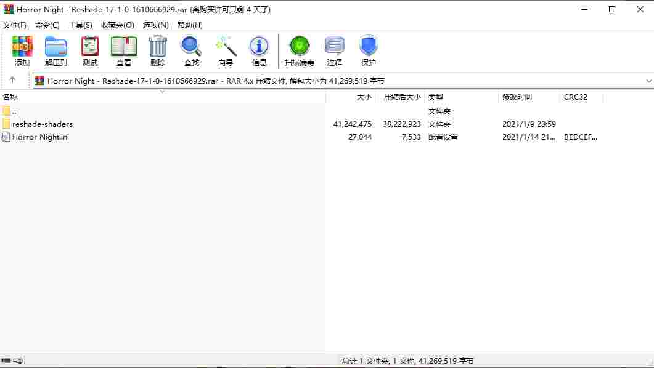Viewport: 654px width, 368px height.
Task: Click packed size value 38,222,923
Action: tap(402, 124)
